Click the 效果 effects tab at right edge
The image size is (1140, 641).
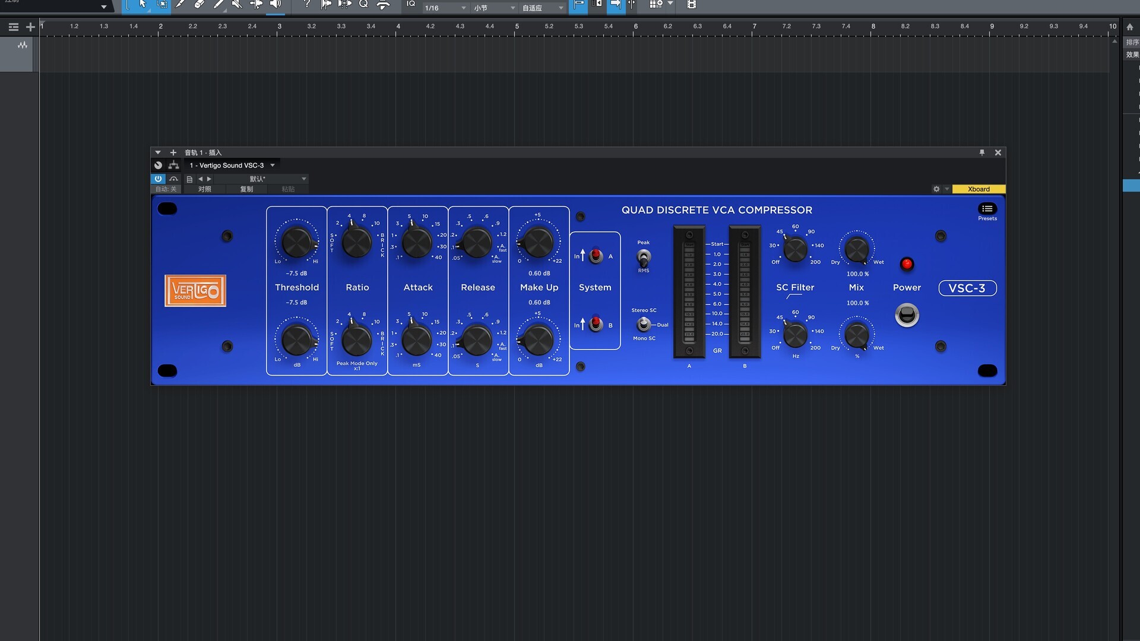(x=1132, y=55)
